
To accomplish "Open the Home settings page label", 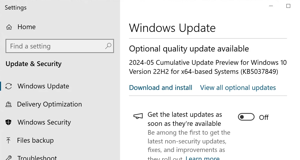I will coord(27,27).
